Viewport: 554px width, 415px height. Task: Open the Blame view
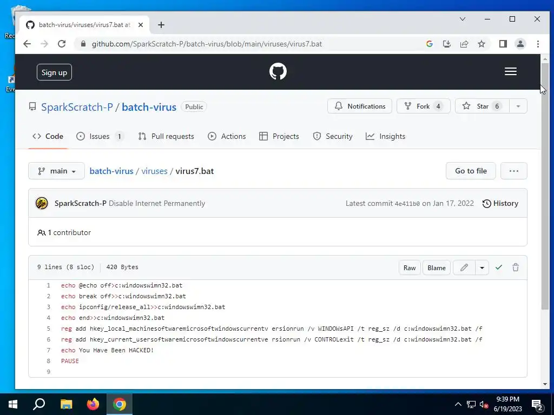coord(437,267)
